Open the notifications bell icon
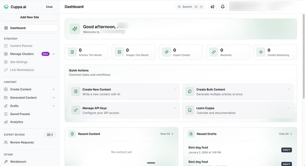 [223, 7]
